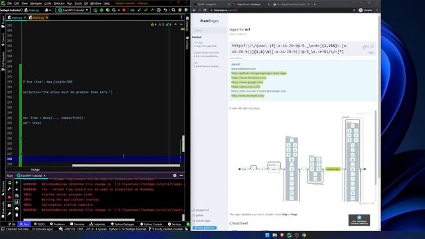
Task: Close the FastAPI-Tutorial run tab
Action: click(x=44, y=175)
